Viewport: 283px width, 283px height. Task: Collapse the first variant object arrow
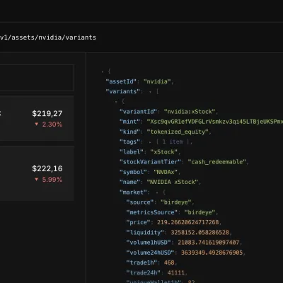tap(116, 102)
